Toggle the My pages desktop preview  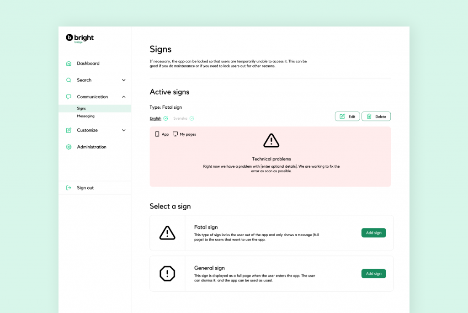(x=184, y=134)
